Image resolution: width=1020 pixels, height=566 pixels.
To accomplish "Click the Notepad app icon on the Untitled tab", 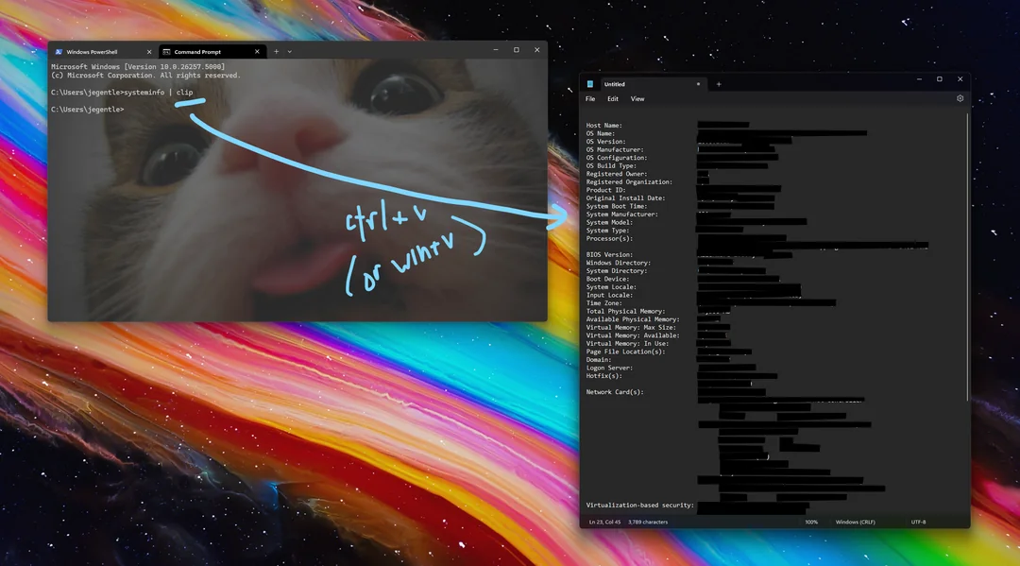I will tap(590, 84).
